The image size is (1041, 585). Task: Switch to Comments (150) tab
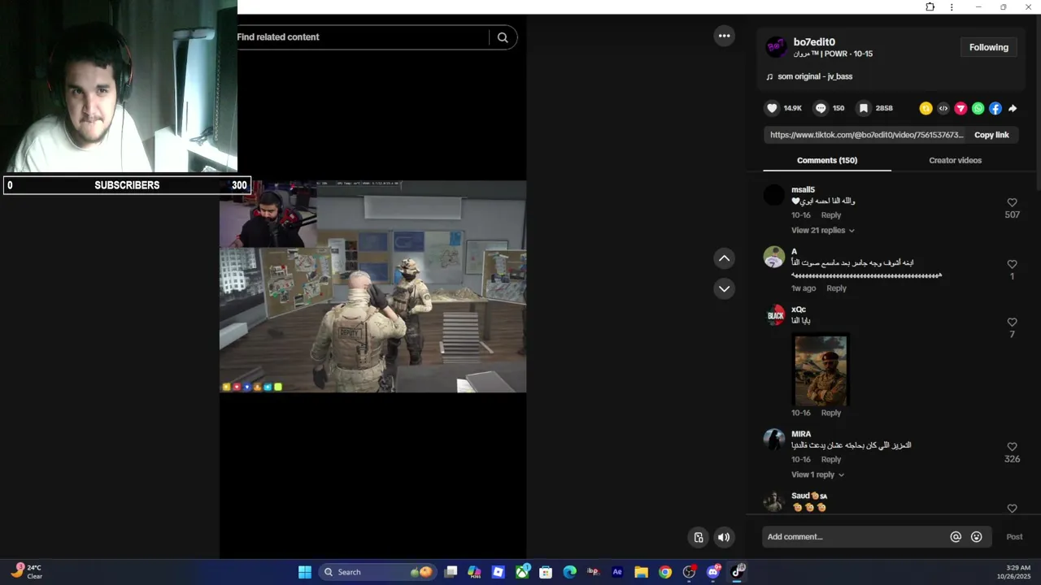[827, 160]
